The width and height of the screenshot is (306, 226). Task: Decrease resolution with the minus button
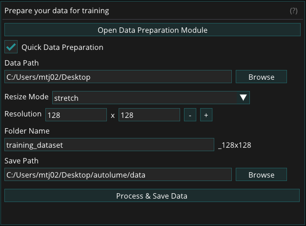(x=190, y=115)
